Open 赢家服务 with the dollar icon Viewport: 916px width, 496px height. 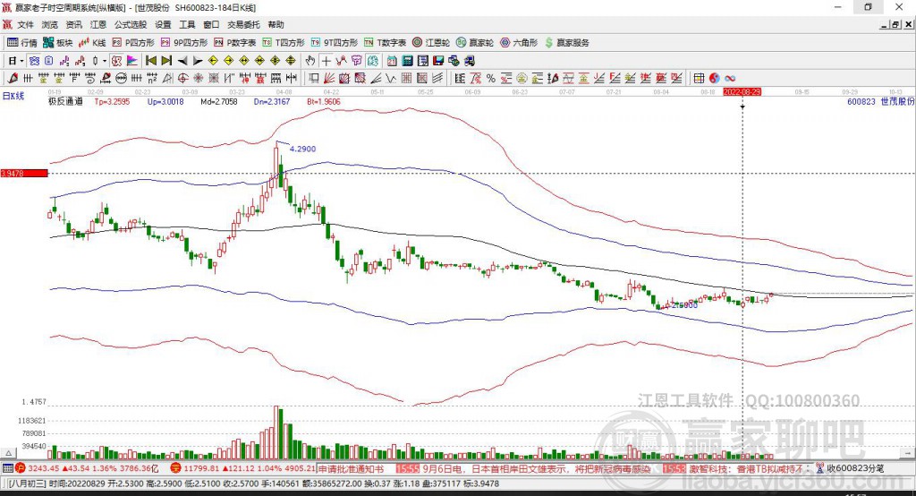(x=566, y=43)
